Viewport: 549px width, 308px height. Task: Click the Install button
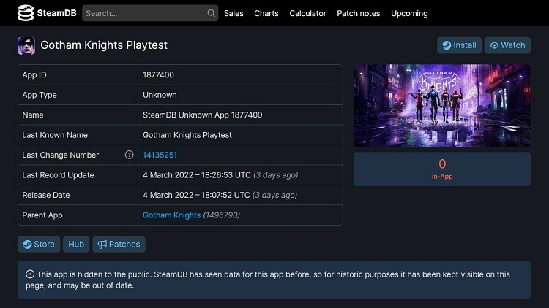[x=459, y=45]
